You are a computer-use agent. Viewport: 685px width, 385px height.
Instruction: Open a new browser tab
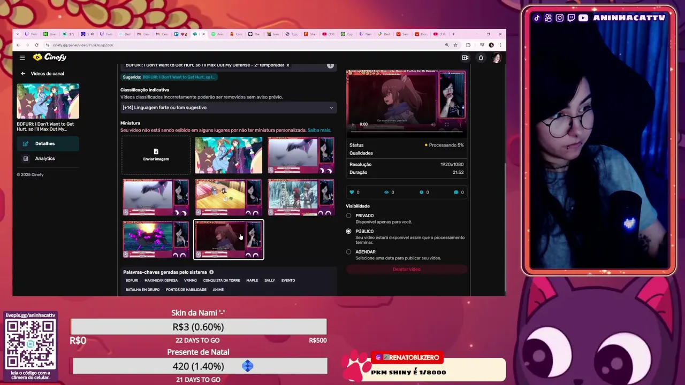(453, 34)
